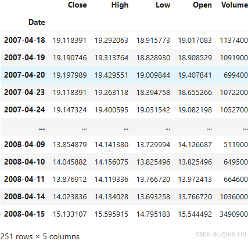
Task: Click High value 19.313764
Action: [112, 58]
